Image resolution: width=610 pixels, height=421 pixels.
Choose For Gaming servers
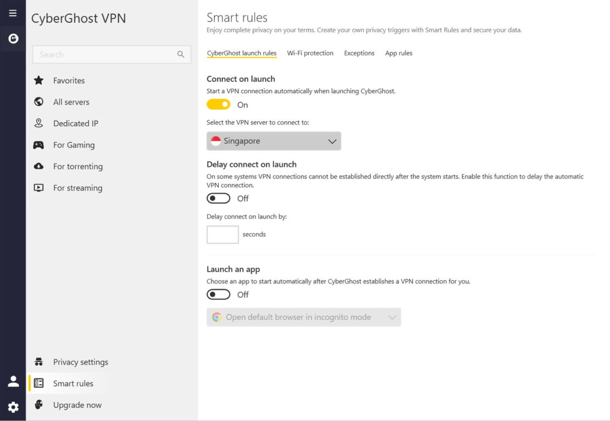pyautogui.click(x=72, y=144)
